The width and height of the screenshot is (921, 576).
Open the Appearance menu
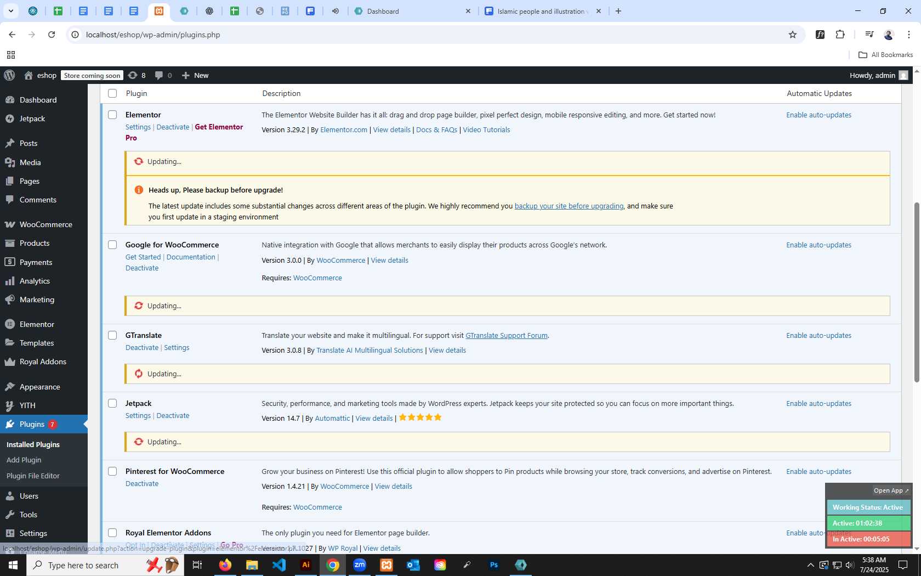point(40,387)
